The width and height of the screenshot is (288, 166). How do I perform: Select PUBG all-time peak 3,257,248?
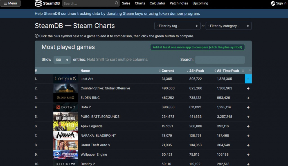click(x=224, y=116)
